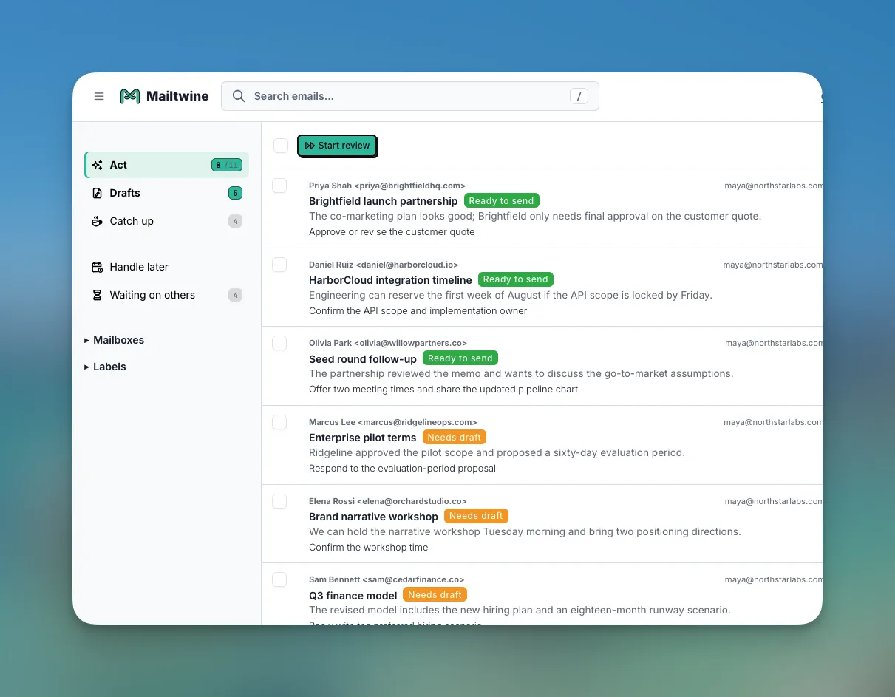
Task: Open the Enterprise pilot terms subject
Action: pyautogui.click(x=363, y=438)
